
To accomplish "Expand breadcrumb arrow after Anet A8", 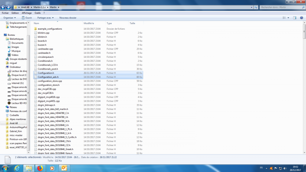I will click(x=31, y=7).
